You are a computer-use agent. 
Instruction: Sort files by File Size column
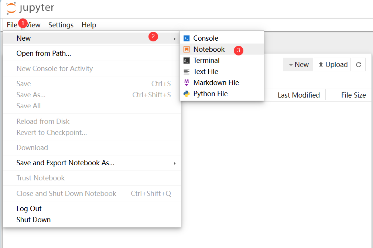pos(353,95)
